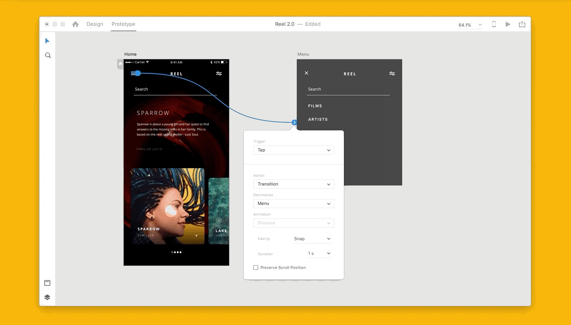571x325 pixels.
Task: Click the X close icon on Menu artboard
Action: pos(307,73)
